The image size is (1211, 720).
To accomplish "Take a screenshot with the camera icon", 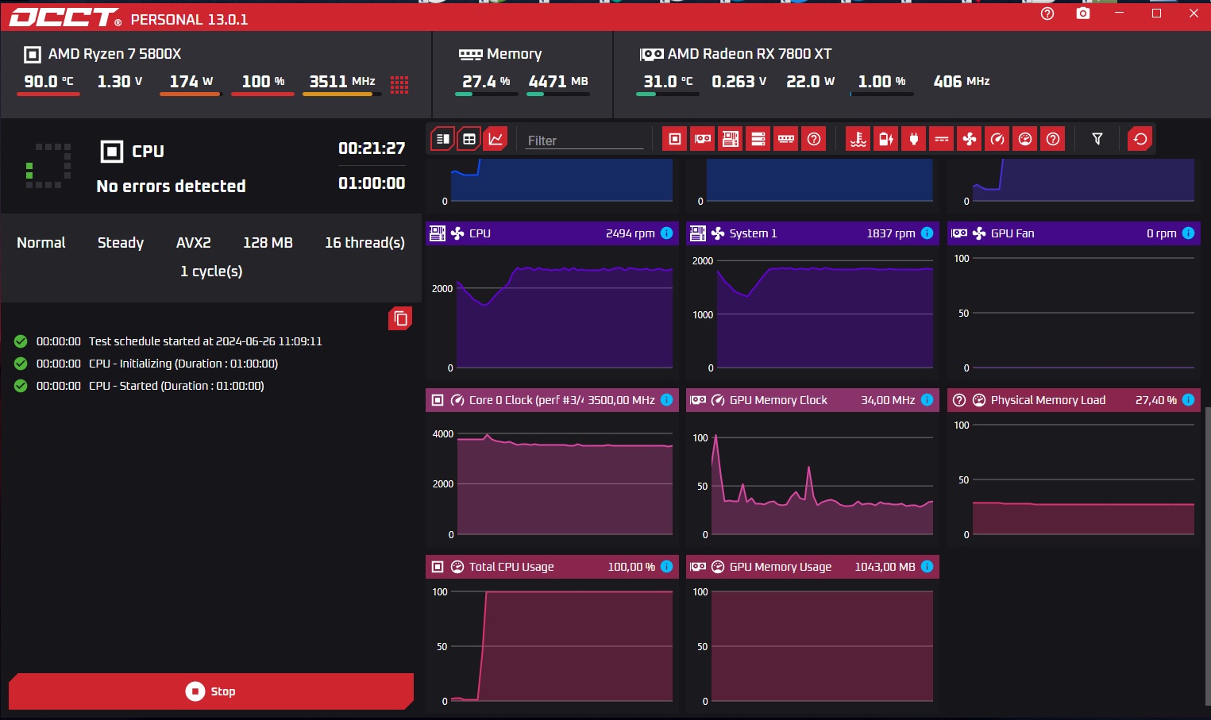I will pos(1082,13).
